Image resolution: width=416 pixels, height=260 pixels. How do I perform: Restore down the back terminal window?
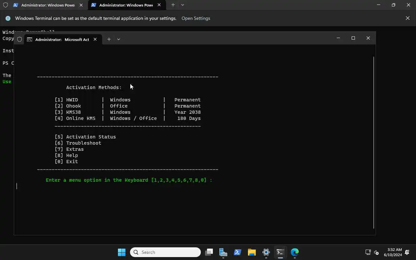click(394, 5)
